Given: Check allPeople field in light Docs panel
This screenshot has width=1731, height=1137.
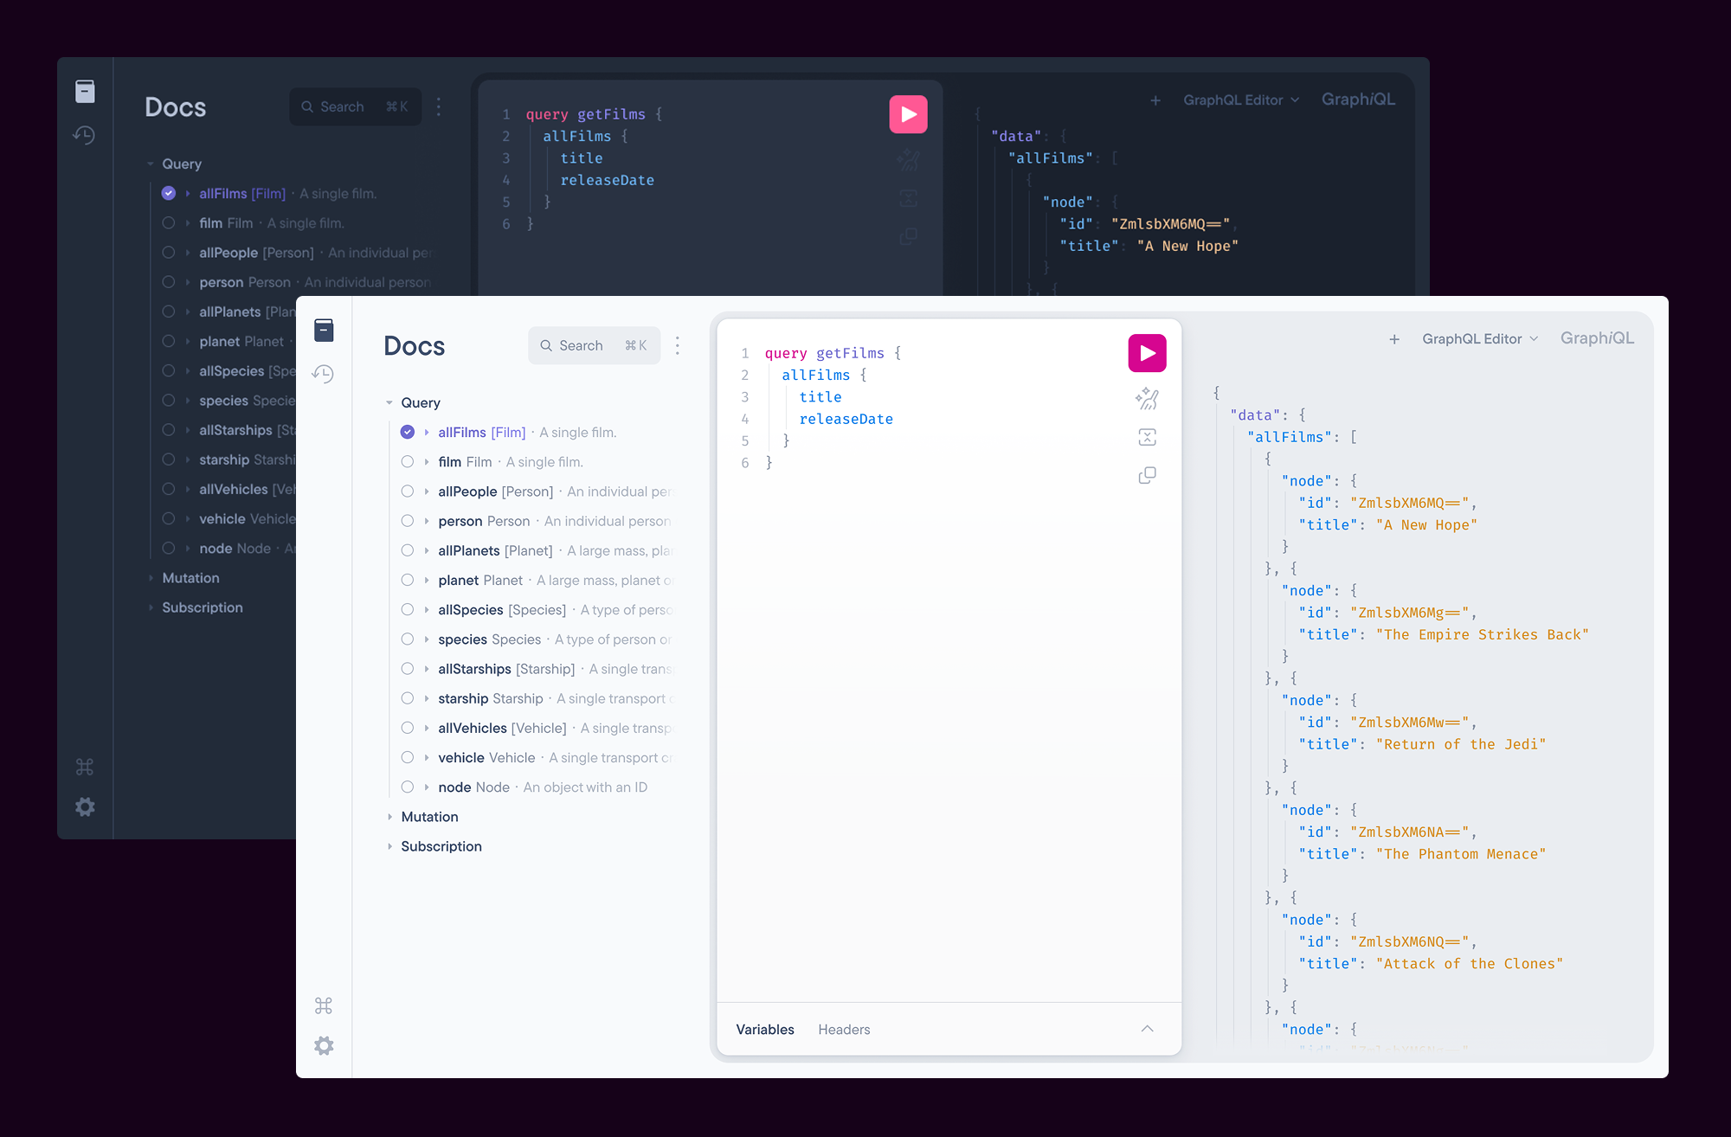Looking at the screenshot, I should 408,491.
